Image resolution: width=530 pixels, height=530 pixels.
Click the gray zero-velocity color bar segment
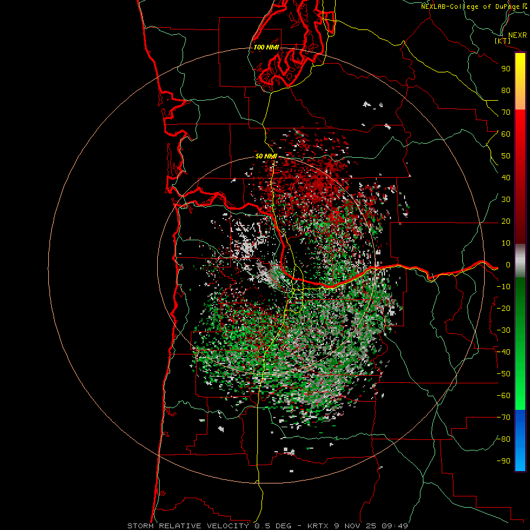tap(520, 261)
